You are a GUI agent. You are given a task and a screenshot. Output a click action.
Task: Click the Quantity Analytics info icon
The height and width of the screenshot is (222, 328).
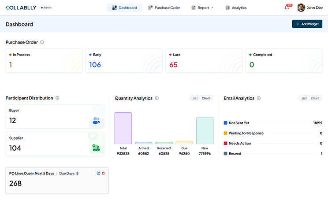157,98
